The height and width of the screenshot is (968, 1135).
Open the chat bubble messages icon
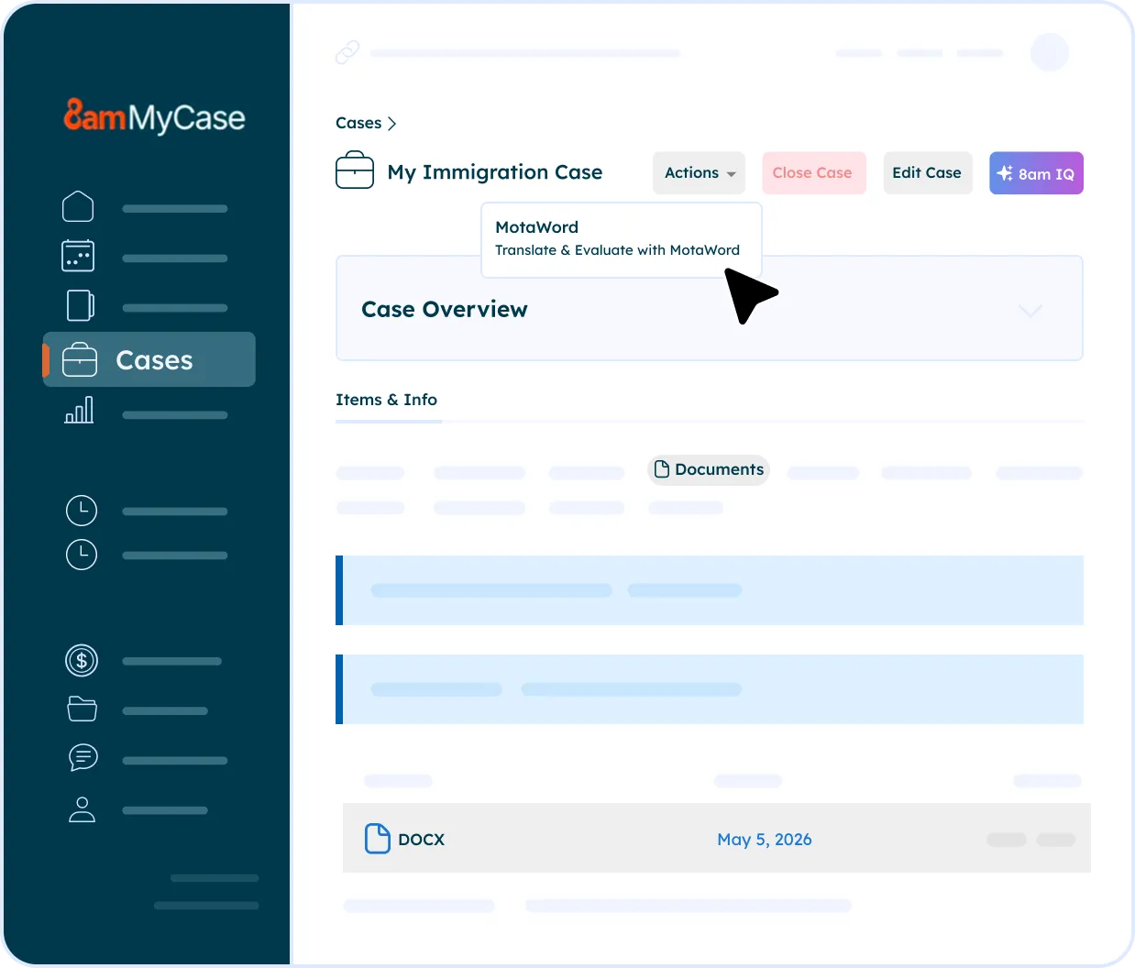coord(83,757)
